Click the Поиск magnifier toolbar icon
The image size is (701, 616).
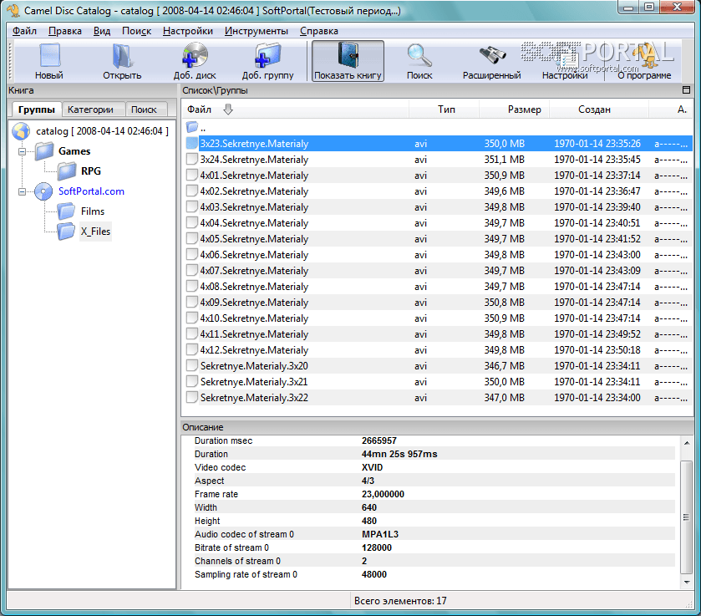[x=419, y=55]
